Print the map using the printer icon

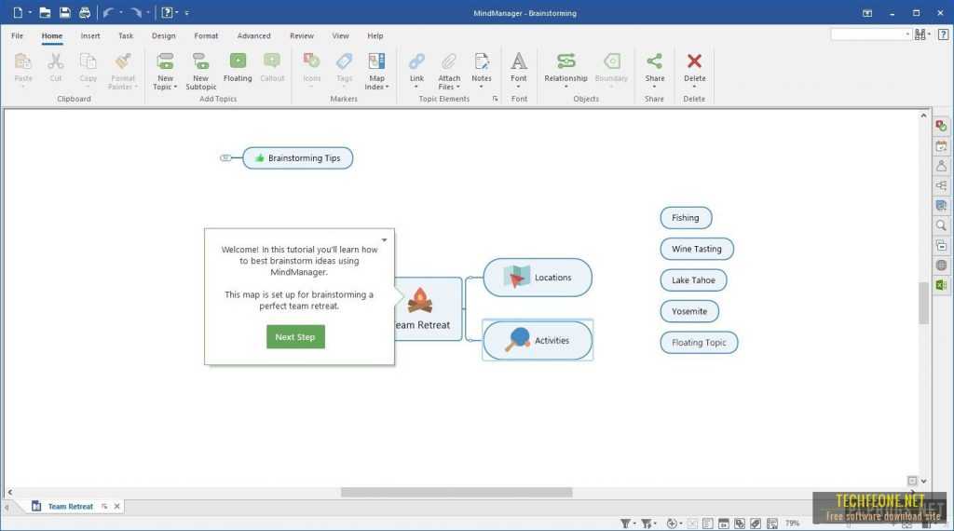[x=85, y=13]
